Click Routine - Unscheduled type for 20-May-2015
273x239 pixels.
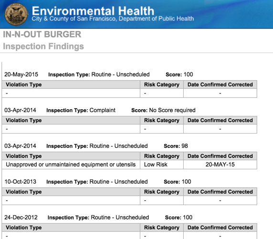coord(120,74)
